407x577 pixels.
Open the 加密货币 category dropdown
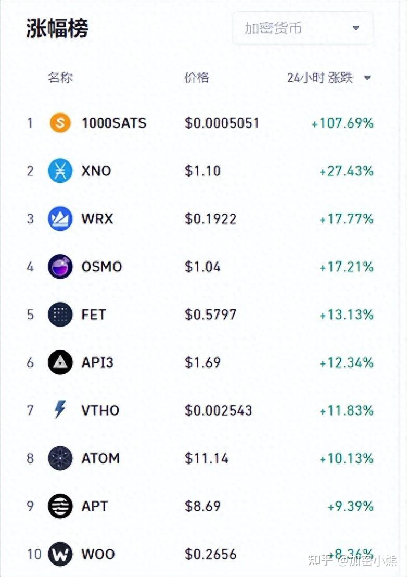(x=302, y=28)
